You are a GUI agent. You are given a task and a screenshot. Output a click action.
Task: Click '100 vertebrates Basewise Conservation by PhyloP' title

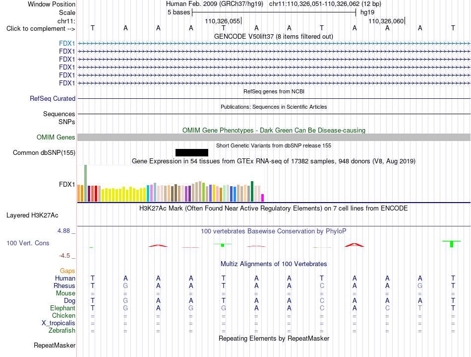point(274,231)
